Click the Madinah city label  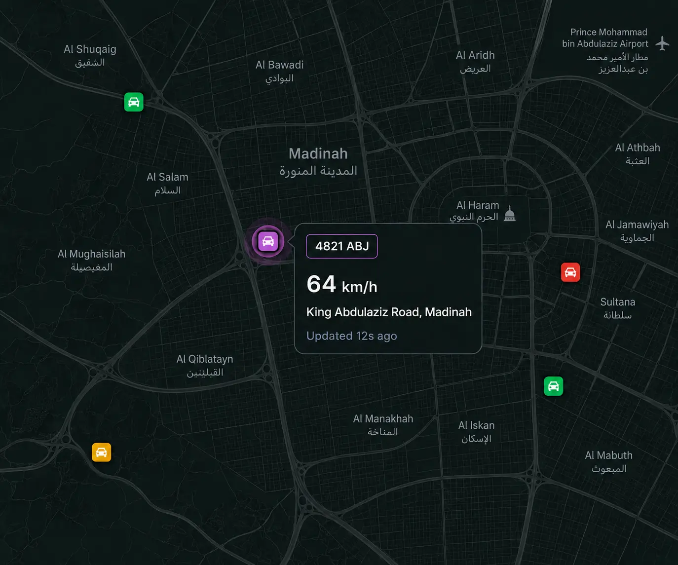tap(318, 162)
